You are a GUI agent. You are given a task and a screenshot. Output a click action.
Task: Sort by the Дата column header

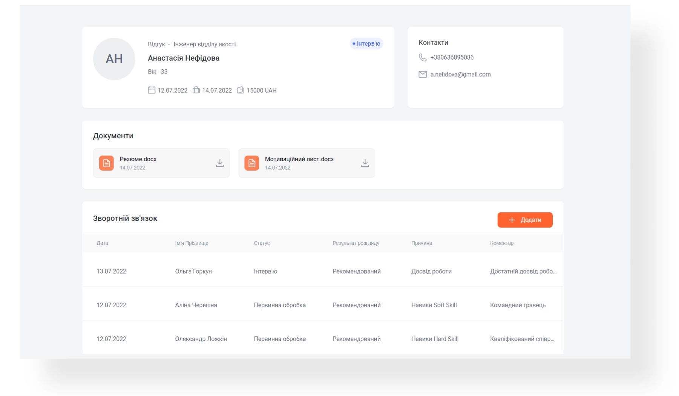pos(102,243)
